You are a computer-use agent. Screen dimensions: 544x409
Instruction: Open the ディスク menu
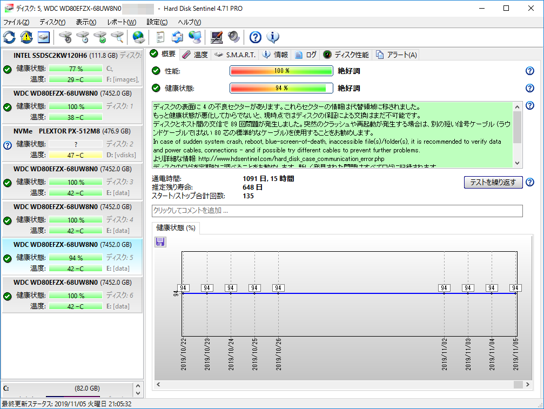52,22
